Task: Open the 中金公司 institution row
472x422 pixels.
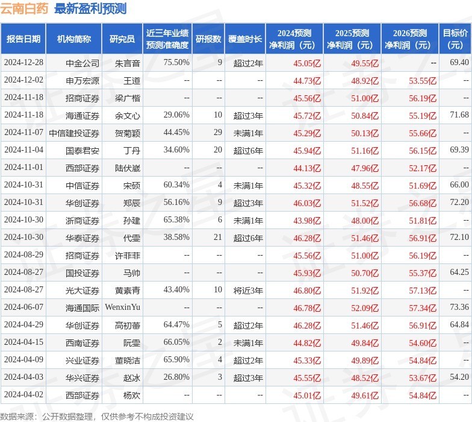Action: (82, 63)
